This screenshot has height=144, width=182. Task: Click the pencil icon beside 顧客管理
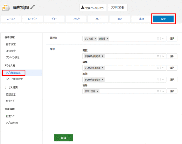pyautogui.click(x=32, y=7)
